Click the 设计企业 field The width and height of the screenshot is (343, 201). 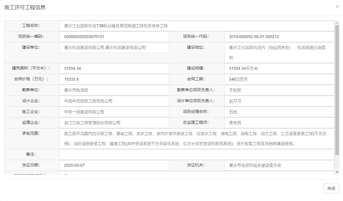pos(114,101)
